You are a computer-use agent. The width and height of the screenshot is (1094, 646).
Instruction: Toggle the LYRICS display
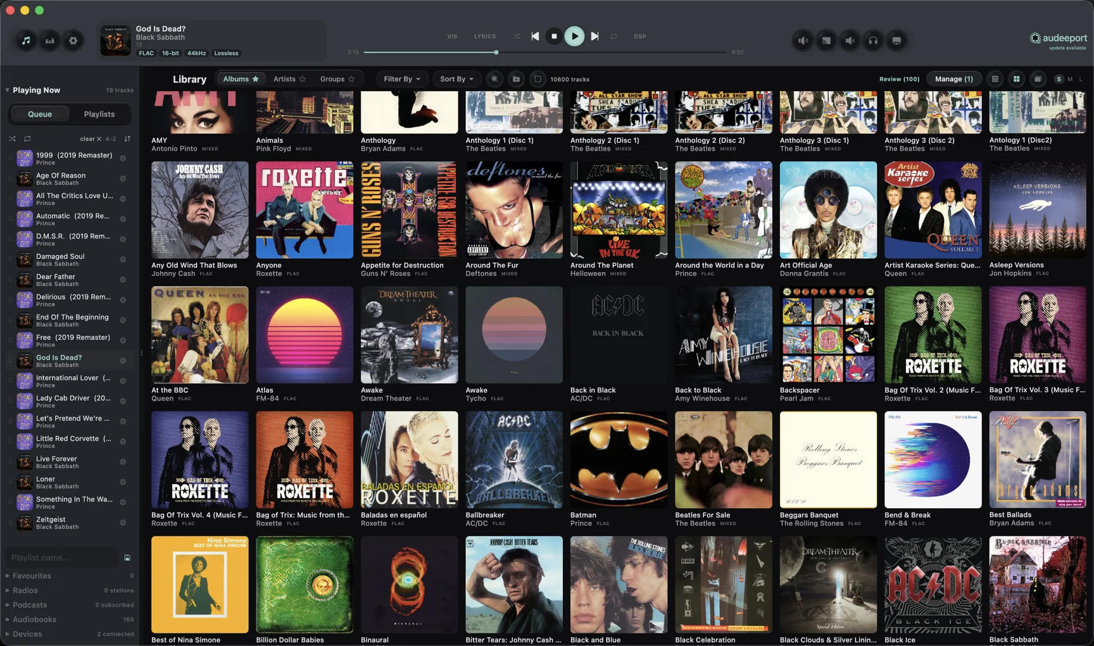click(x=485, y=37)
